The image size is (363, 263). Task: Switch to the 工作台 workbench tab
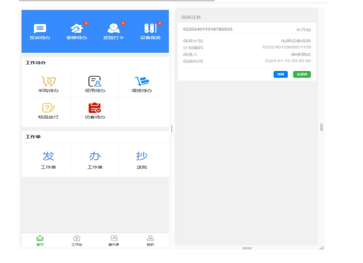(x=77, y=240)
